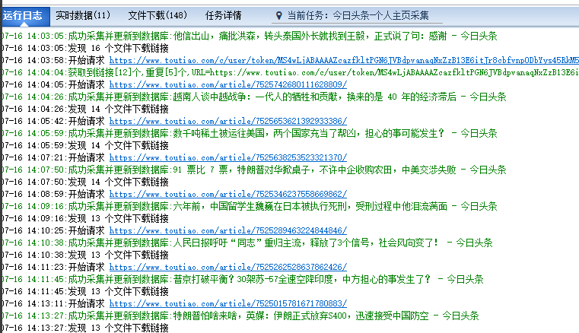Click the location pin icon beside 当前任务
The width and height of the screenshot is (579, 333).
(x=279, y=15)
